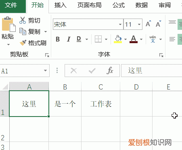Open underline style dropdown arrow

pos(87,39)
